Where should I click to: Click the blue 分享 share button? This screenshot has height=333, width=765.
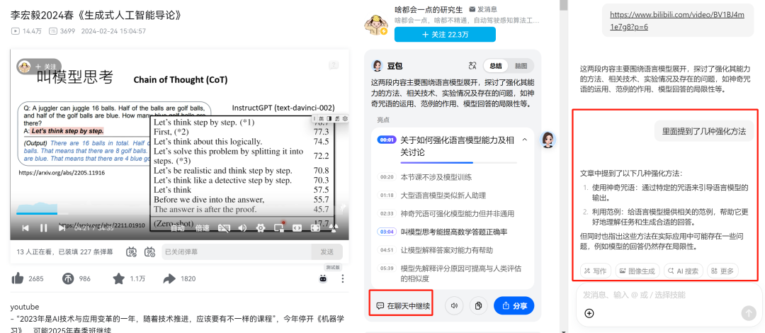tap(514, 305)
